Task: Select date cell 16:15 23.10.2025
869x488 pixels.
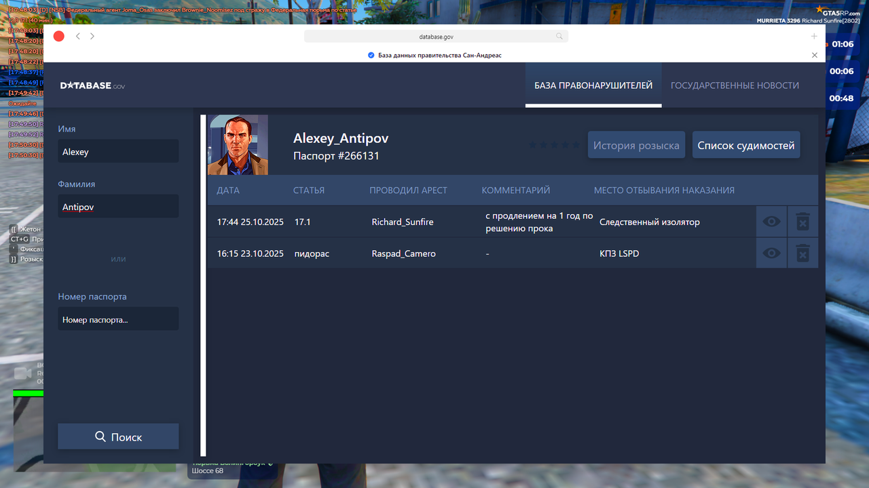Action: click(x=250, y=253)
